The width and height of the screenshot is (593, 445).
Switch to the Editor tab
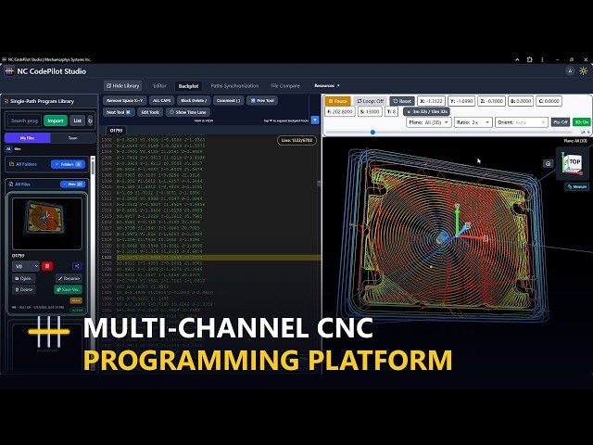[159, 86]
